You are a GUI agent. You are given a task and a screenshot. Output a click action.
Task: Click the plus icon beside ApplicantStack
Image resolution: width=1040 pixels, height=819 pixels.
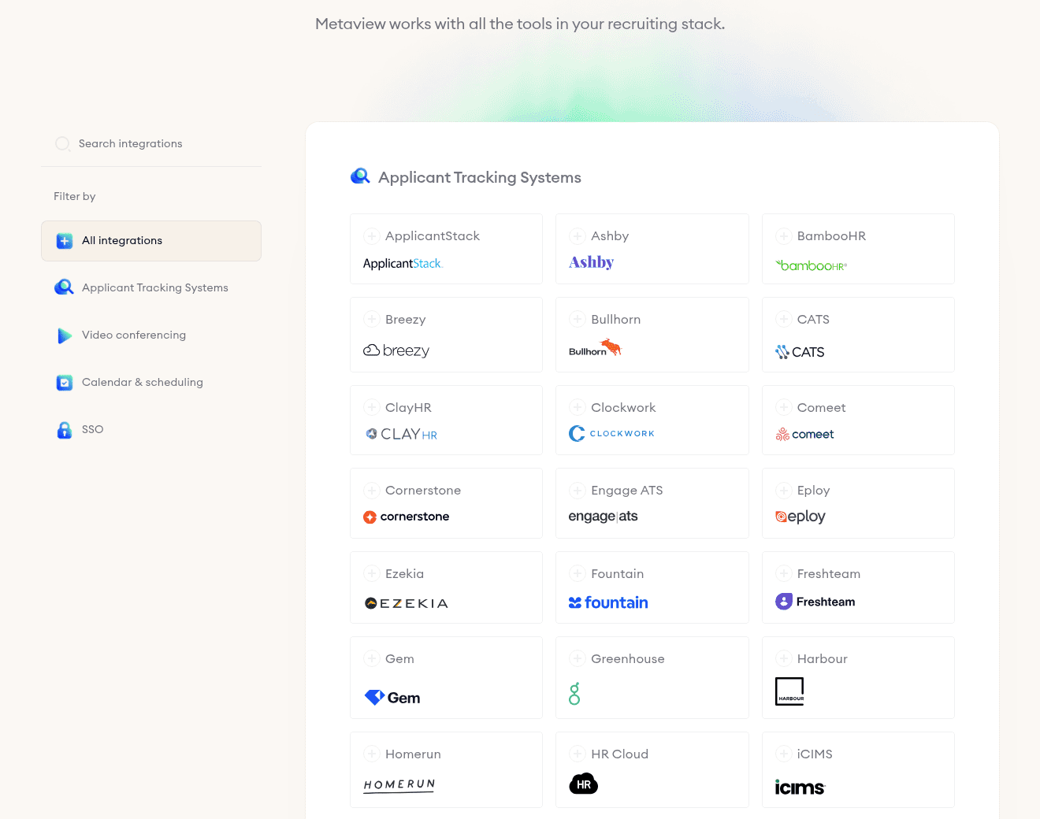coord(371,236)
